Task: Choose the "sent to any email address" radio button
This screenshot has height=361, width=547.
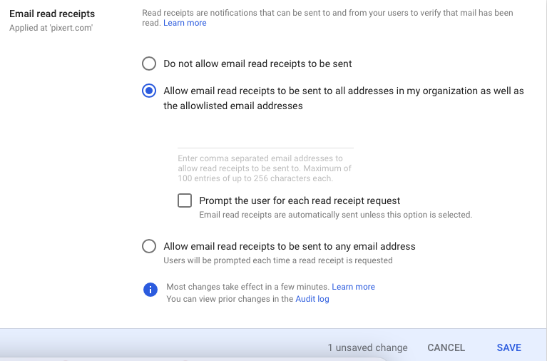Action: [x=149, y=246]
